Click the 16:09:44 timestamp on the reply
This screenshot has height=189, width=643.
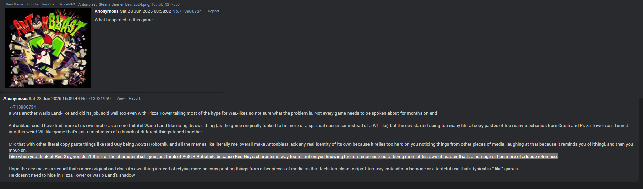pos(71,99)
